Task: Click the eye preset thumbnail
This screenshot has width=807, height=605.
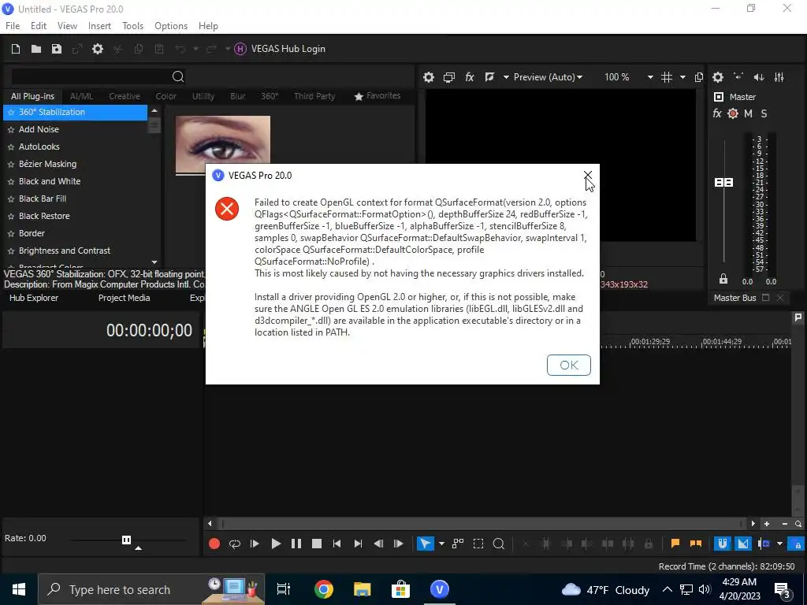Action: click(x=223, y=144)
